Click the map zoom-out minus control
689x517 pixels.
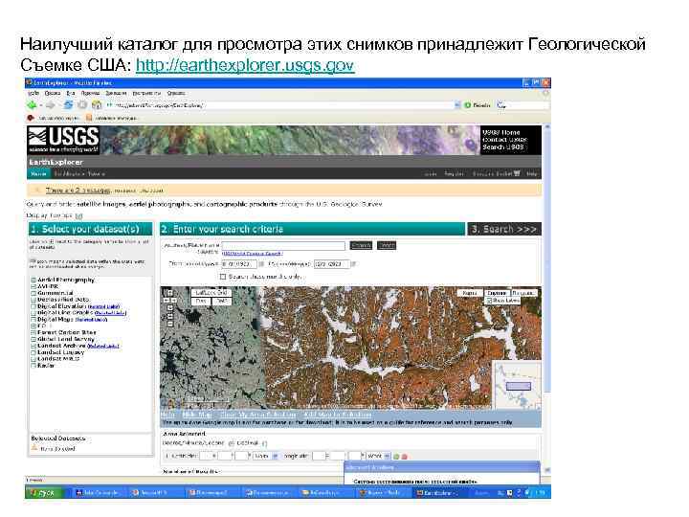click(170, 324)
